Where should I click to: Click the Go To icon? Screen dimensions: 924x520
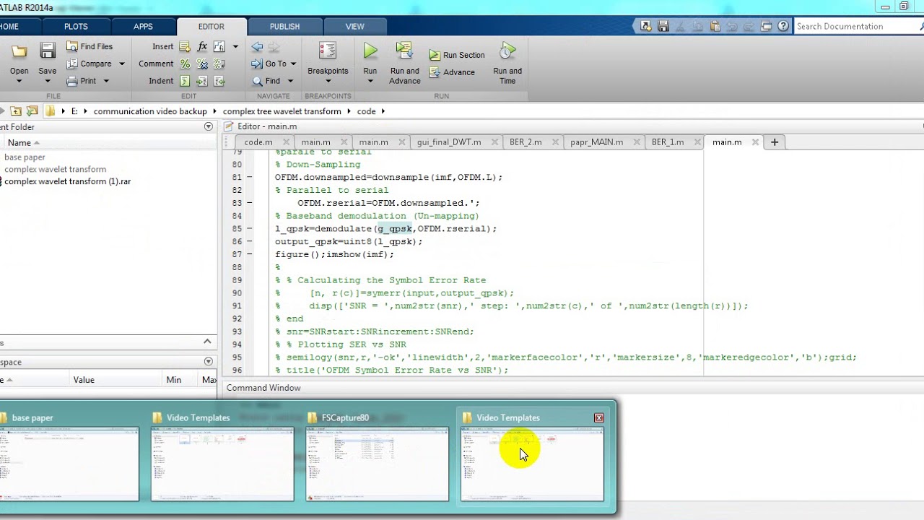point(257,64)
